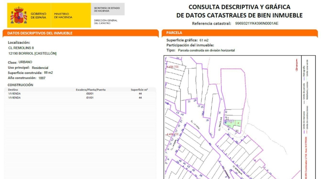The height and width of the screenshot is (179, 321).
Task: Click the 'DATOS DESCRIPTIVOS DEL INMUEBLE' header
Action: coord(40,33)
